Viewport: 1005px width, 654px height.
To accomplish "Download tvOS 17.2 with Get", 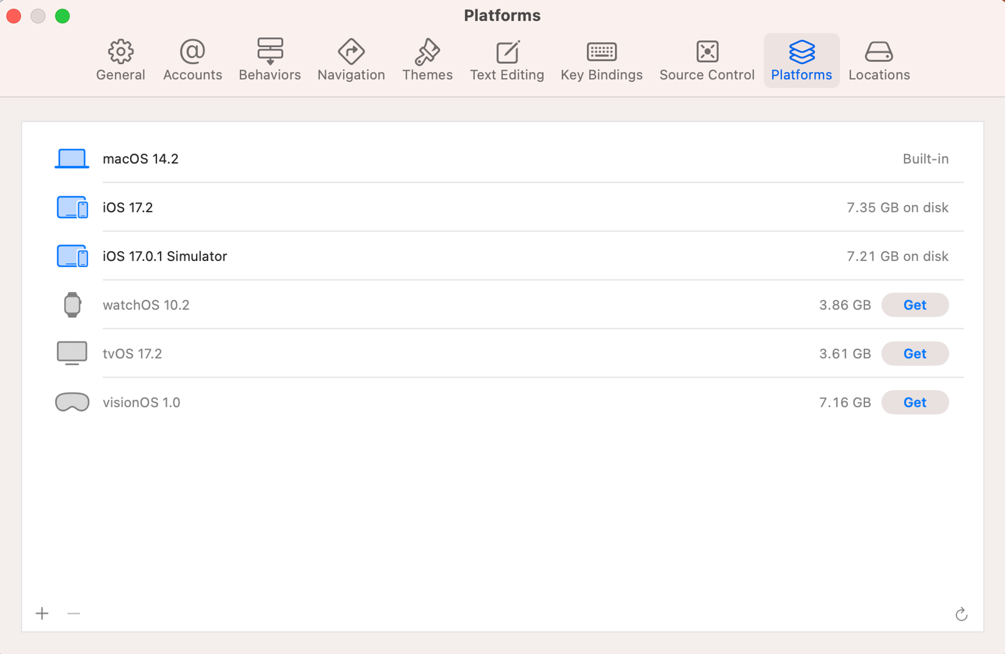I will (x=915, y=353).
